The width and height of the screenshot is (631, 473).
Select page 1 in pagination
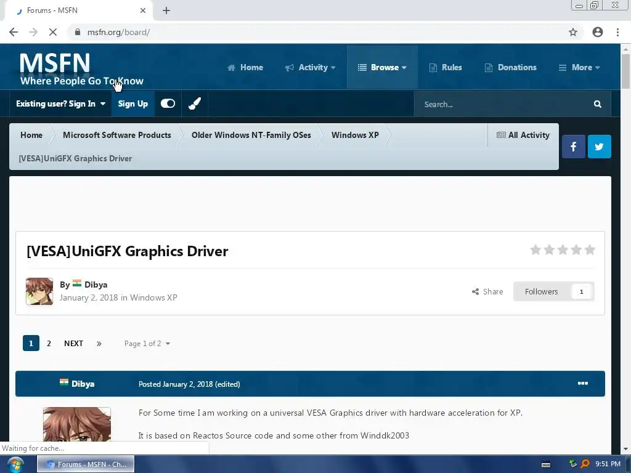[31, 343]
